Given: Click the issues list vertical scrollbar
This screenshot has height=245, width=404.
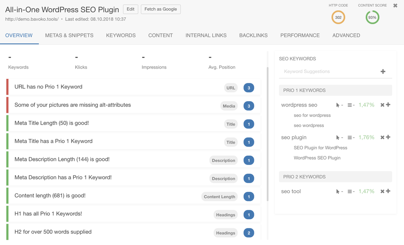Looking at the screenshot, I should pos(267,134).
